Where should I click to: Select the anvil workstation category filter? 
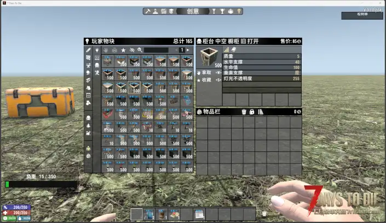[88, 66]
